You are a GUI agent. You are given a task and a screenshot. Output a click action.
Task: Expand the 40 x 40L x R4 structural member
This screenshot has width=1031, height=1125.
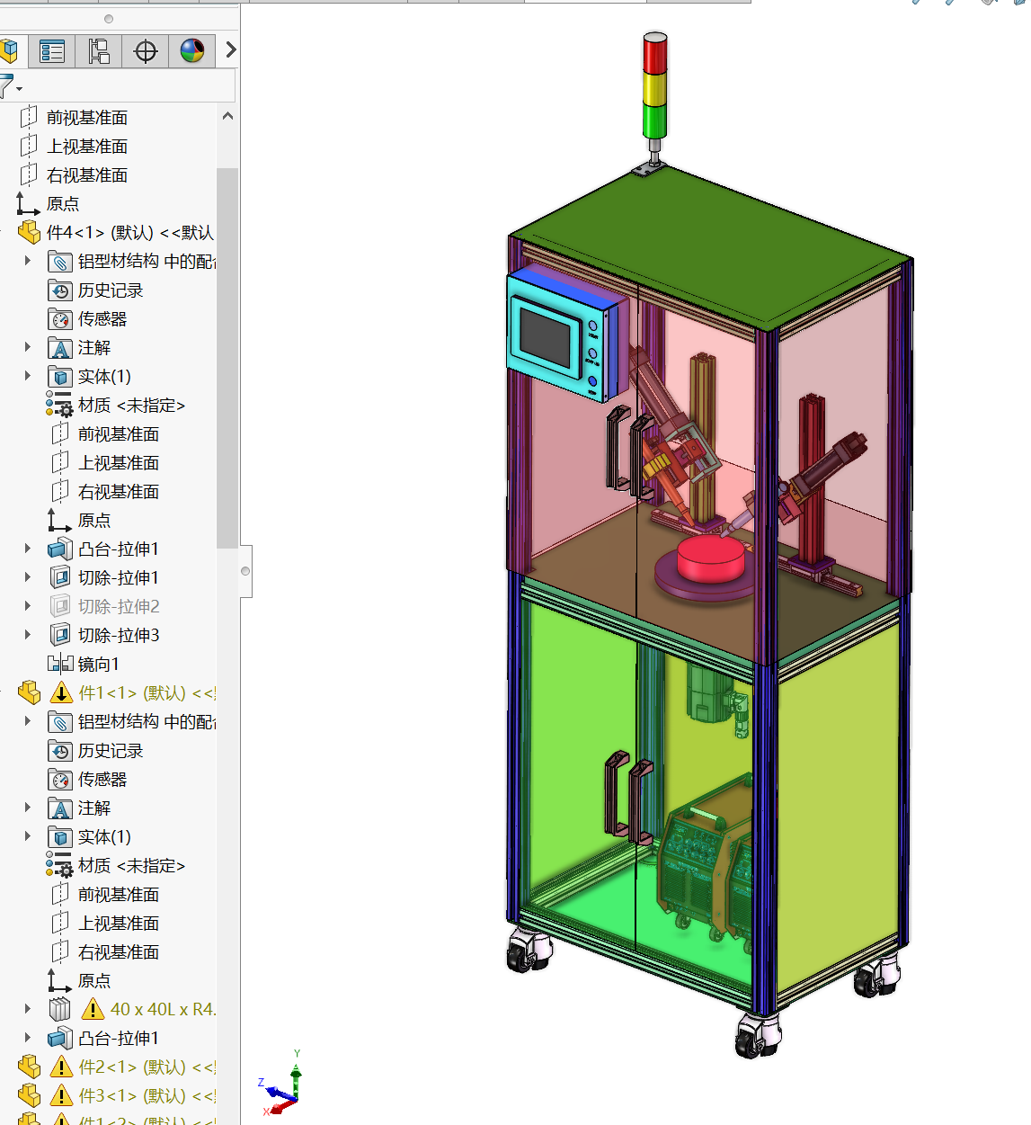point(27,1009)
